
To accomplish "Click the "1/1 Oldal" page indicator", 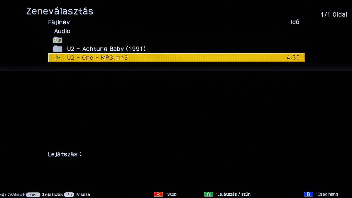I will [x=334, y=15].
